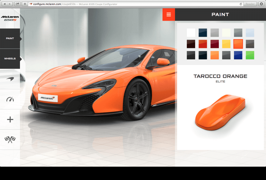Choose the pale ice blue swatch
This screenshot has height=180, width=266.
250,33
